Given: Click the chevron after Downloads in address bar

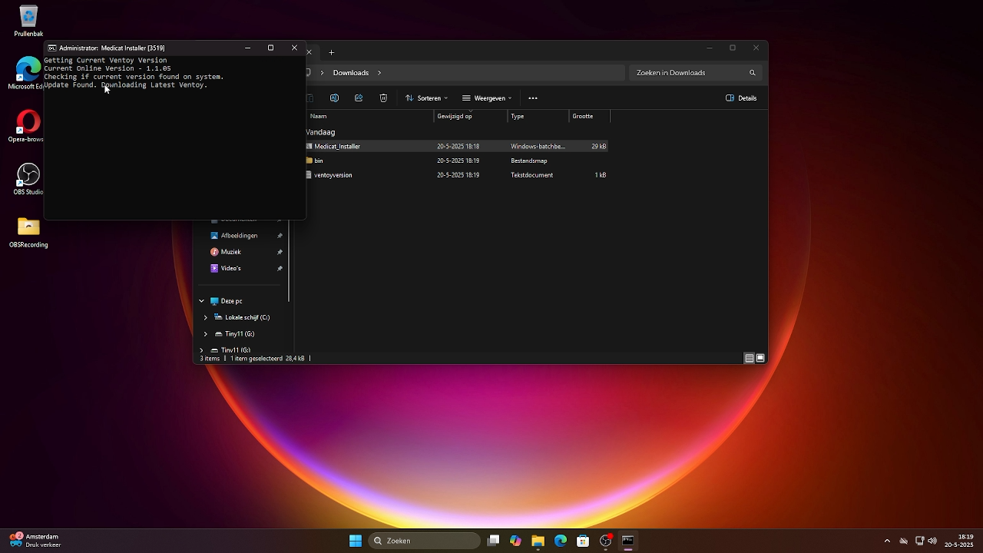Looking at the screenshot, I should 379,73.
